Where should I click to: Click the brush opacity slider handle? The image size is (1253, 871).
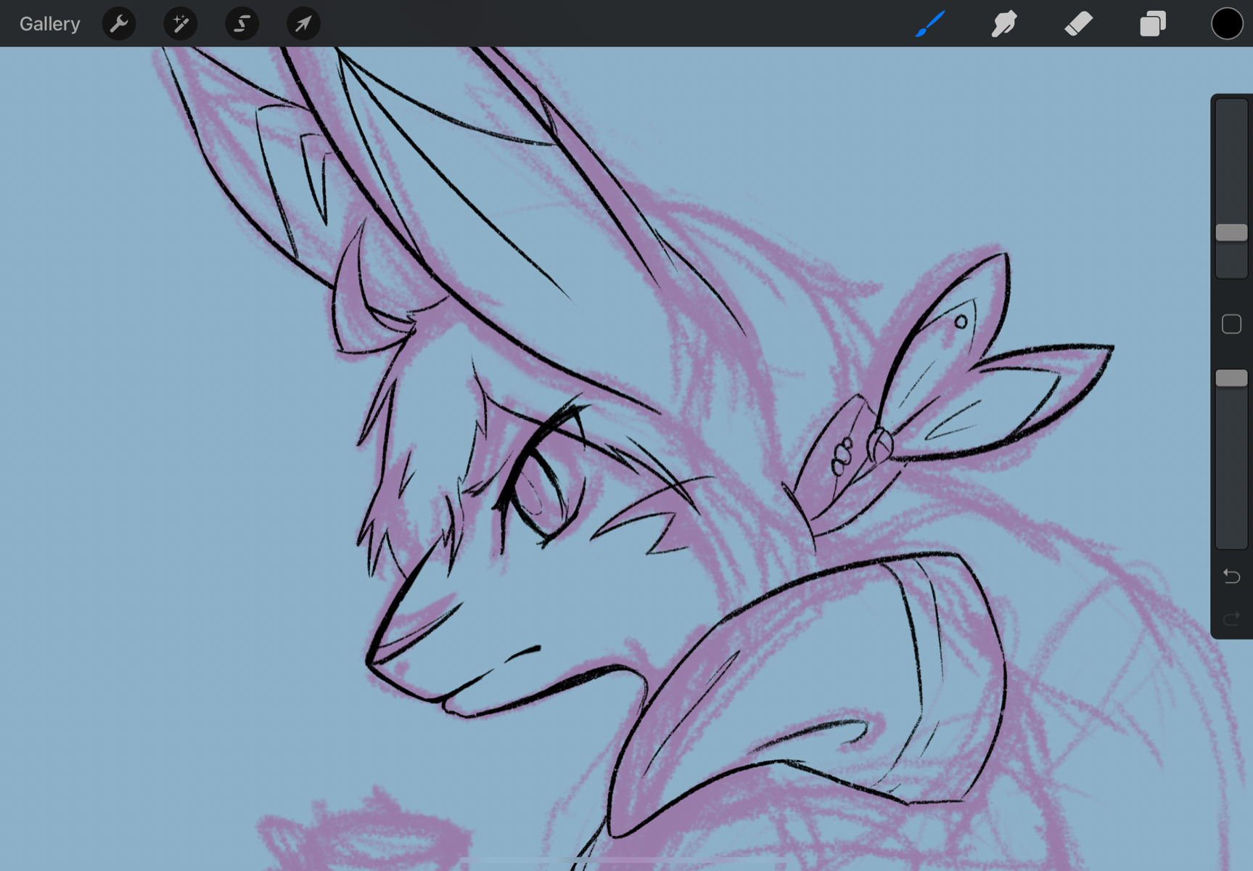[1231, 378]
